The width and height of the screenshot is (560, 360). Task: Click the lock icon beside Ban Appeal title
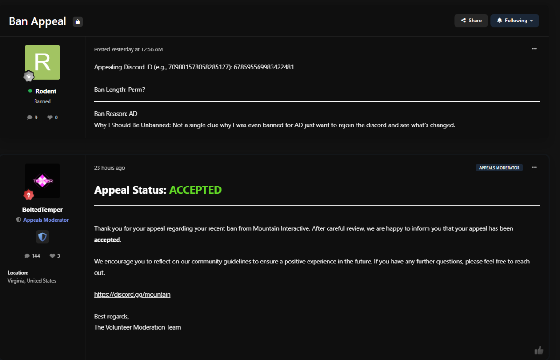[x=77, y=21]
